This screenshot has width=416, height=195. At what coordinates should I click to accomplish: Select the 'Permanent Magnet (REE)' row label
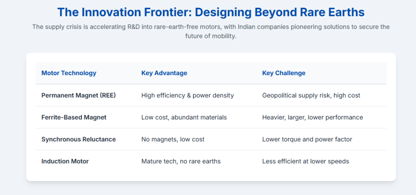78,95
